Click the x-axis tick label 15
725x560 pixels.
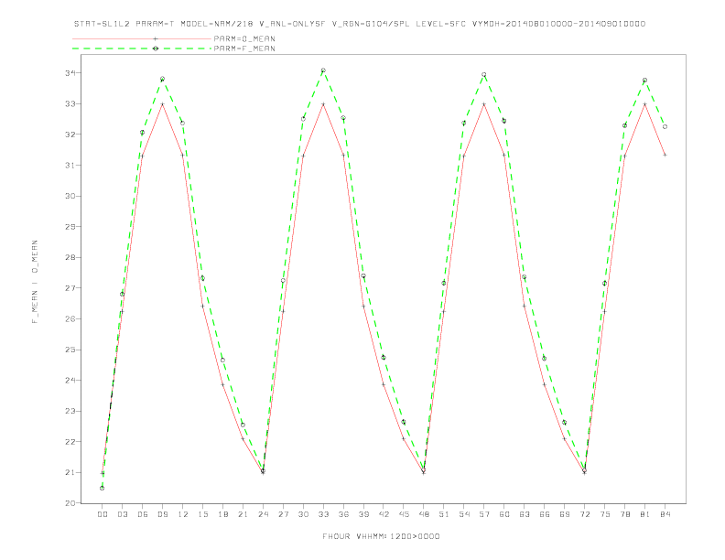point(202,514)
